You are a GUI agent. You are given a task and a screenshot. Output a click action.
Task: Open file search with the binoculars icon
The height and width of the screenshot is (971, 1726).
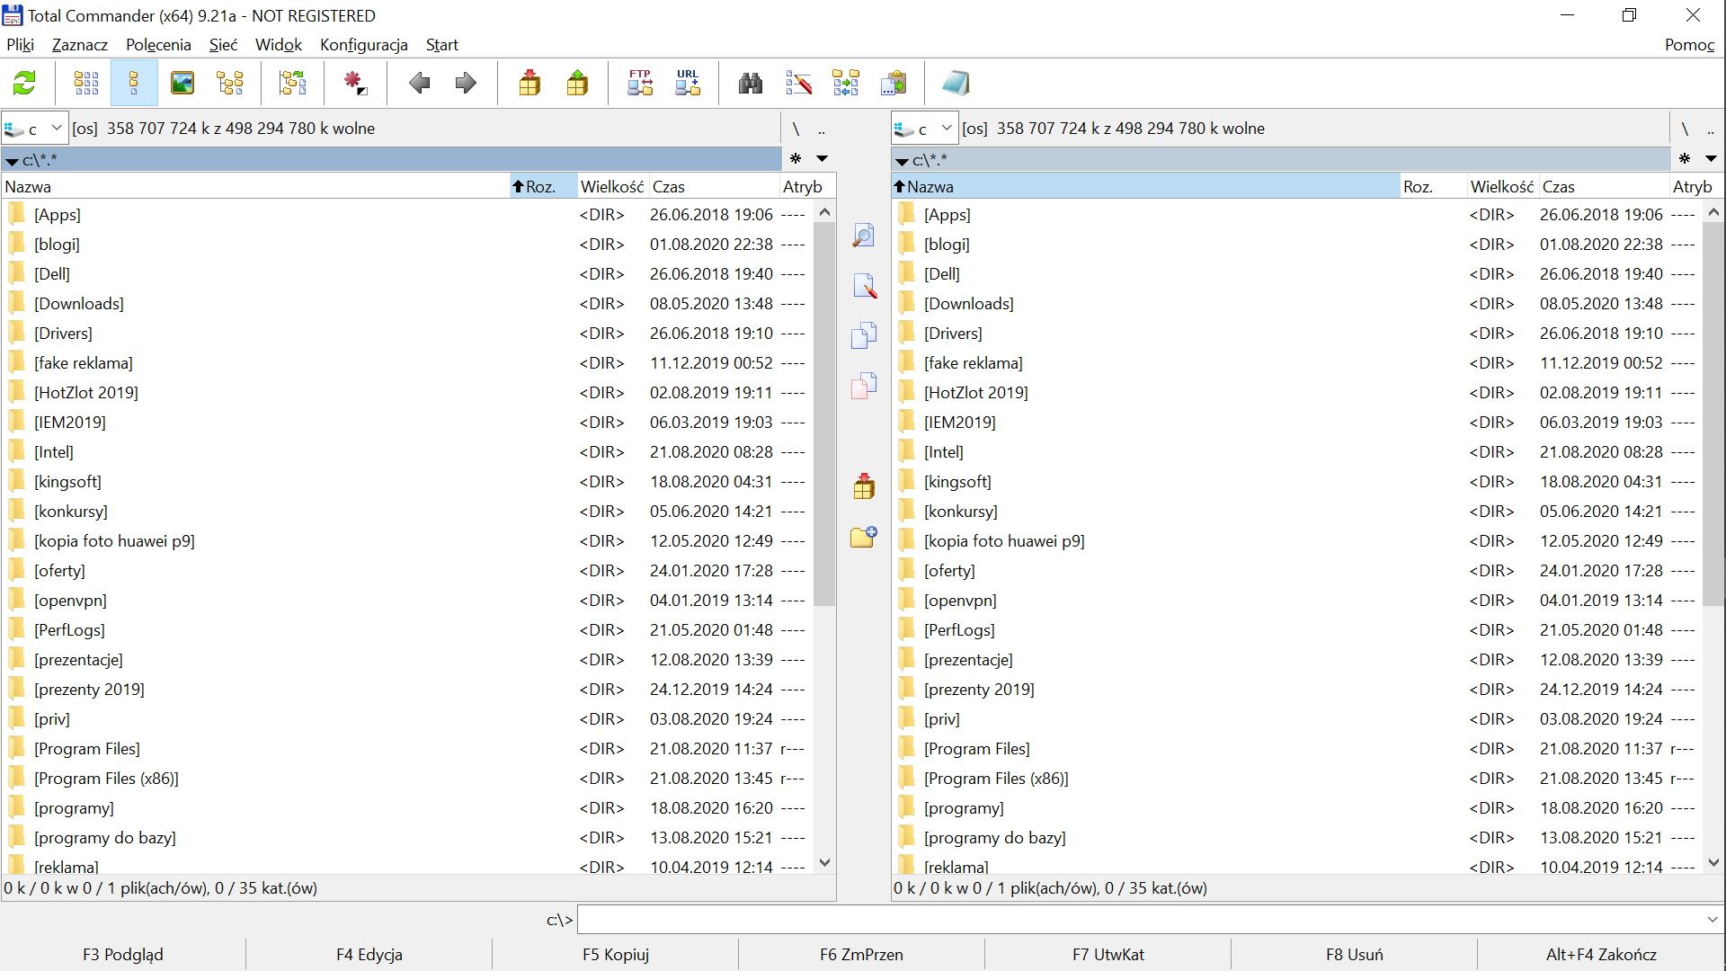751,84
